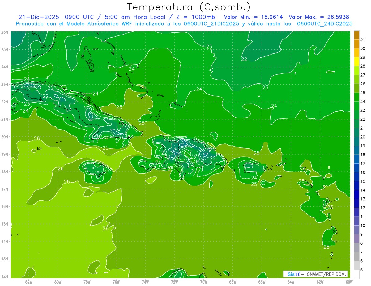The width and height of the screenshot is (371, 286).
Task: Click the 74W longitude axis label
Action: pyautogui.click(x=145, y=281)
